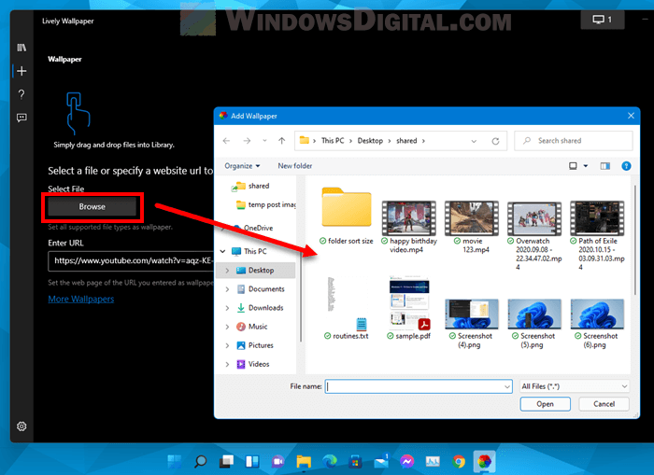654x475 pixels.
Task: Go back in Add Wallpaper dialog
Action: click(226, 141)
